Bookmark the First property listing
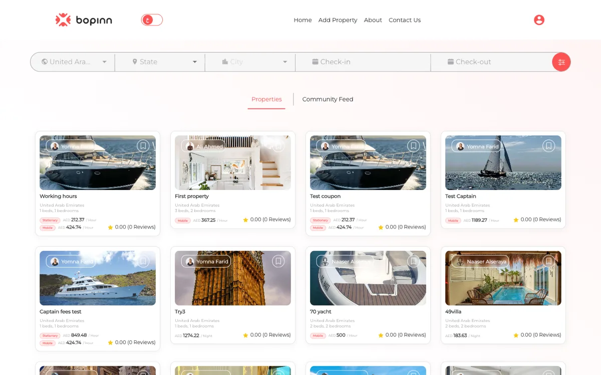The width and height of the screenshot is (601, 375). (278, 145)
